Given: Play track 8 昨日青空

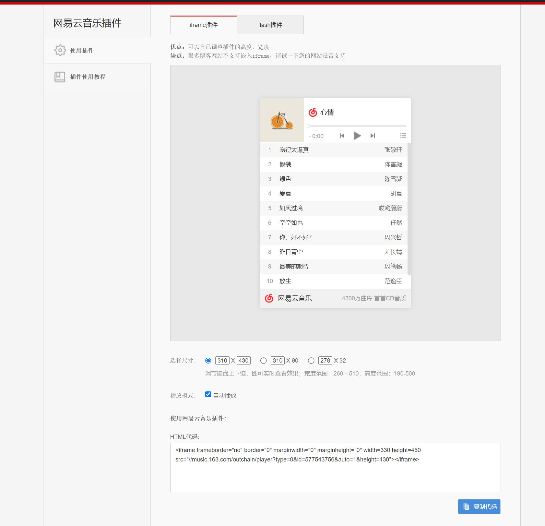Looking at the screenshot, I should [x=334, y=252].
